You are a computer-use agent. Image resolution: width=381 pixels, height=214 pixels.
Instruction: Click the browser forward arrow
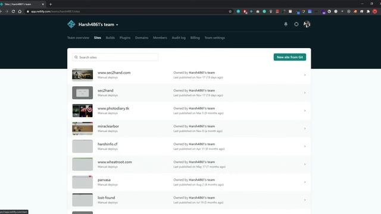(x=7, y=11)
